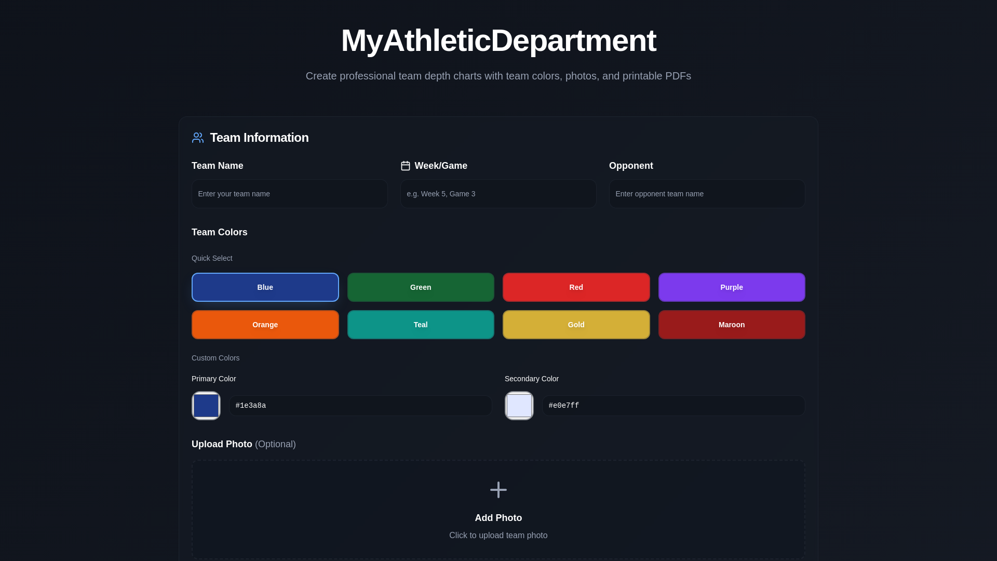Select the Purple quick color option
This screenshot has height=561, width=997.
tap(731, 287)
